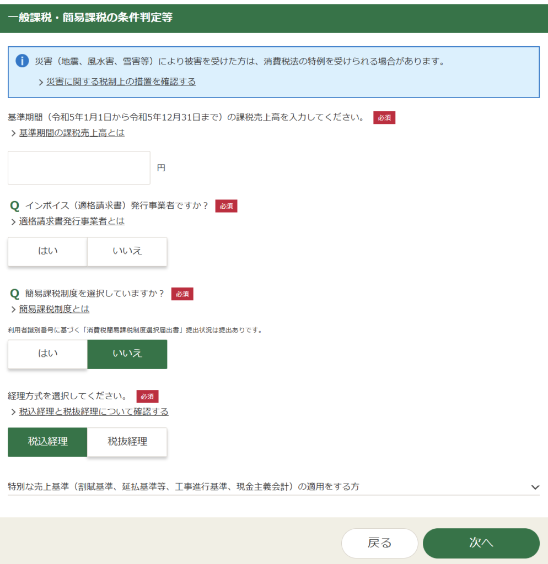The width and height of the screenshot is (548, 564).
Task: Select 税込経理 as the accounting method
Action: pos(47,442)
